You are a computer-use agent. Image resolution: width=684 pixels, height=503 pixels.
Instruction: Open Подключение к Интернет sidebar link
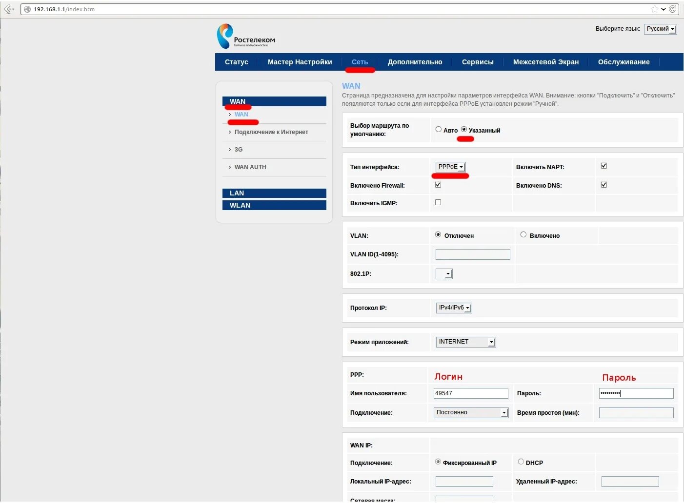coord(271,132)
